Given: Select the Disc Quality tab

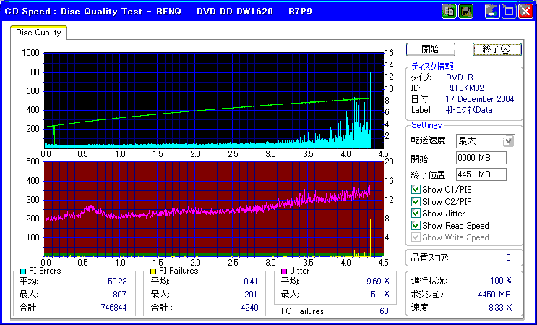Looking at the screenshot, I should (x=38, y=33).
